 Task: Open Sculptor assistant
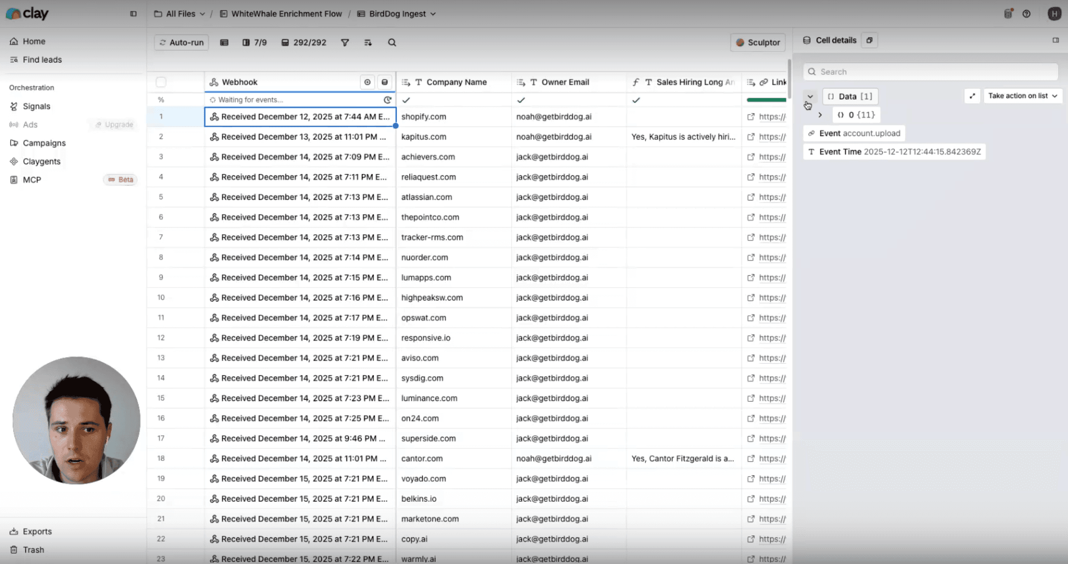(758, 43)
